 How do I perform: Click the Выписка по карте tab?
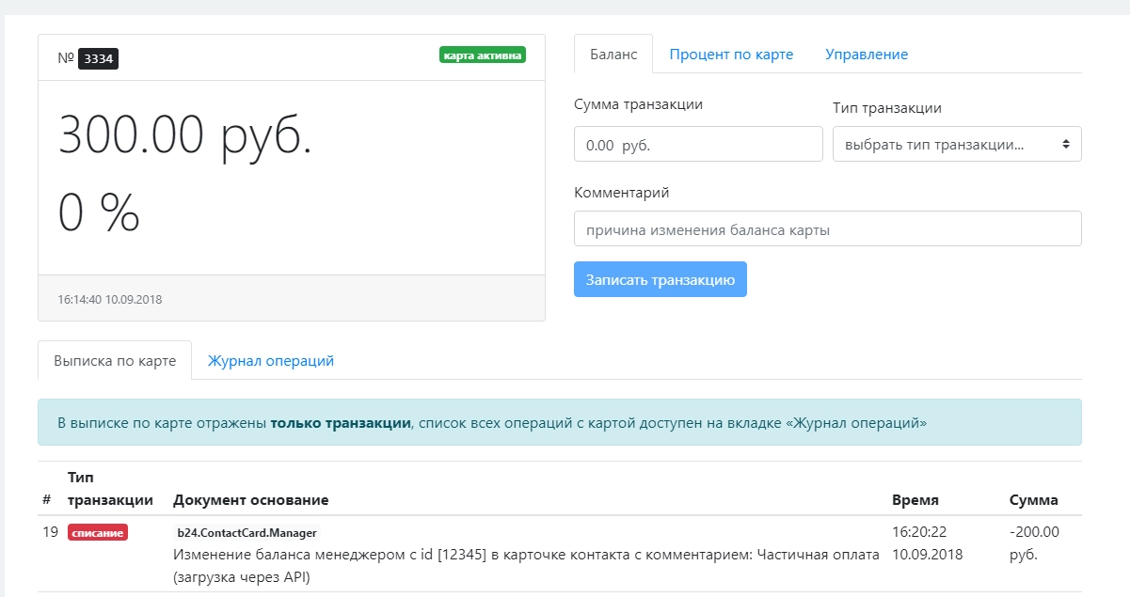115,360
